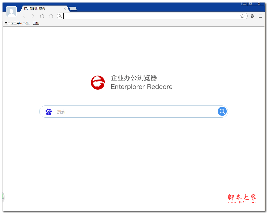Click the 企业办公浏览器 title text
This screenshot has width=268, height=214.
pos(134,78)
